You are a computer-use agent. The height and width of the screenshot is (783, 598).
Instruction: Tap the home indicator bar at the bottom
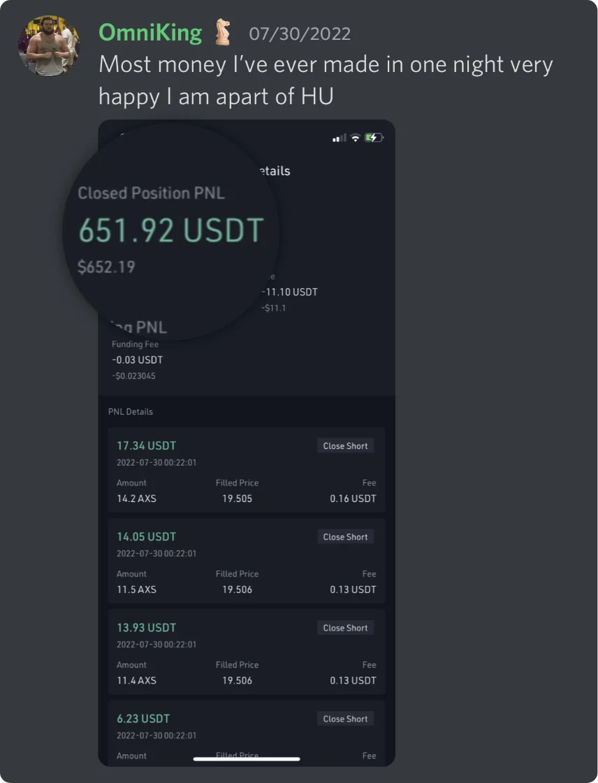(247, 759)
